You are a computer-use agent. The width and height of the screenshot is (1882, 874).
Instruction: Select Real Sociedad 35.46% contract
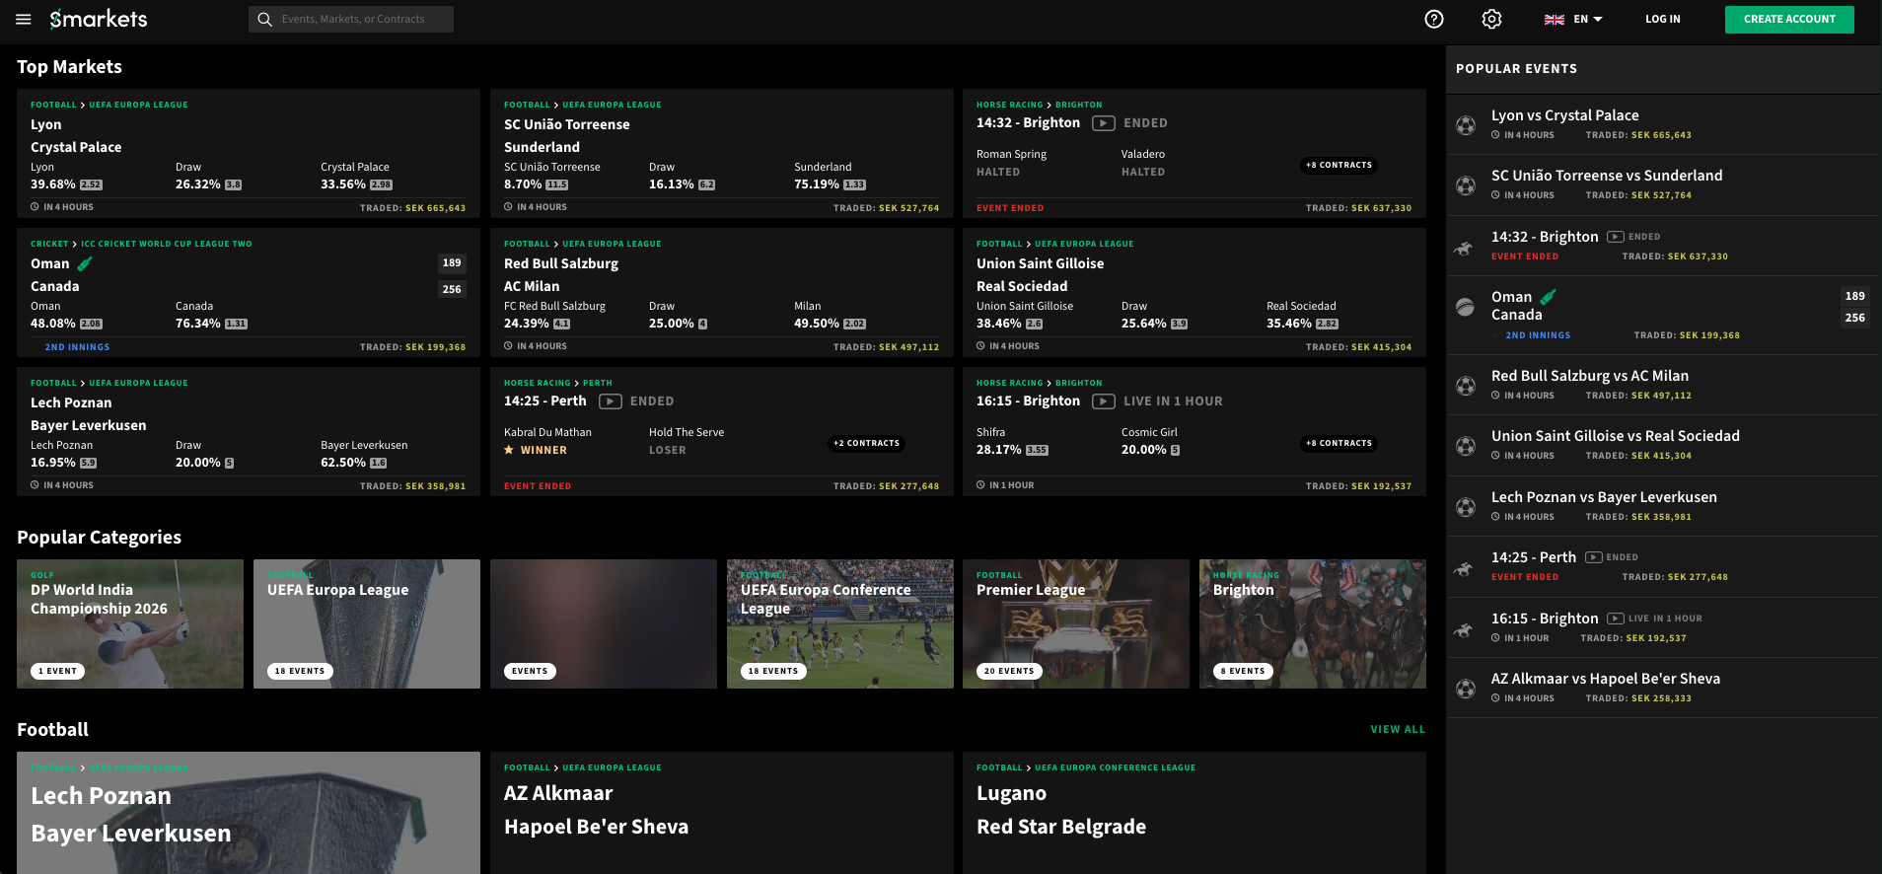coord(1302,316)
